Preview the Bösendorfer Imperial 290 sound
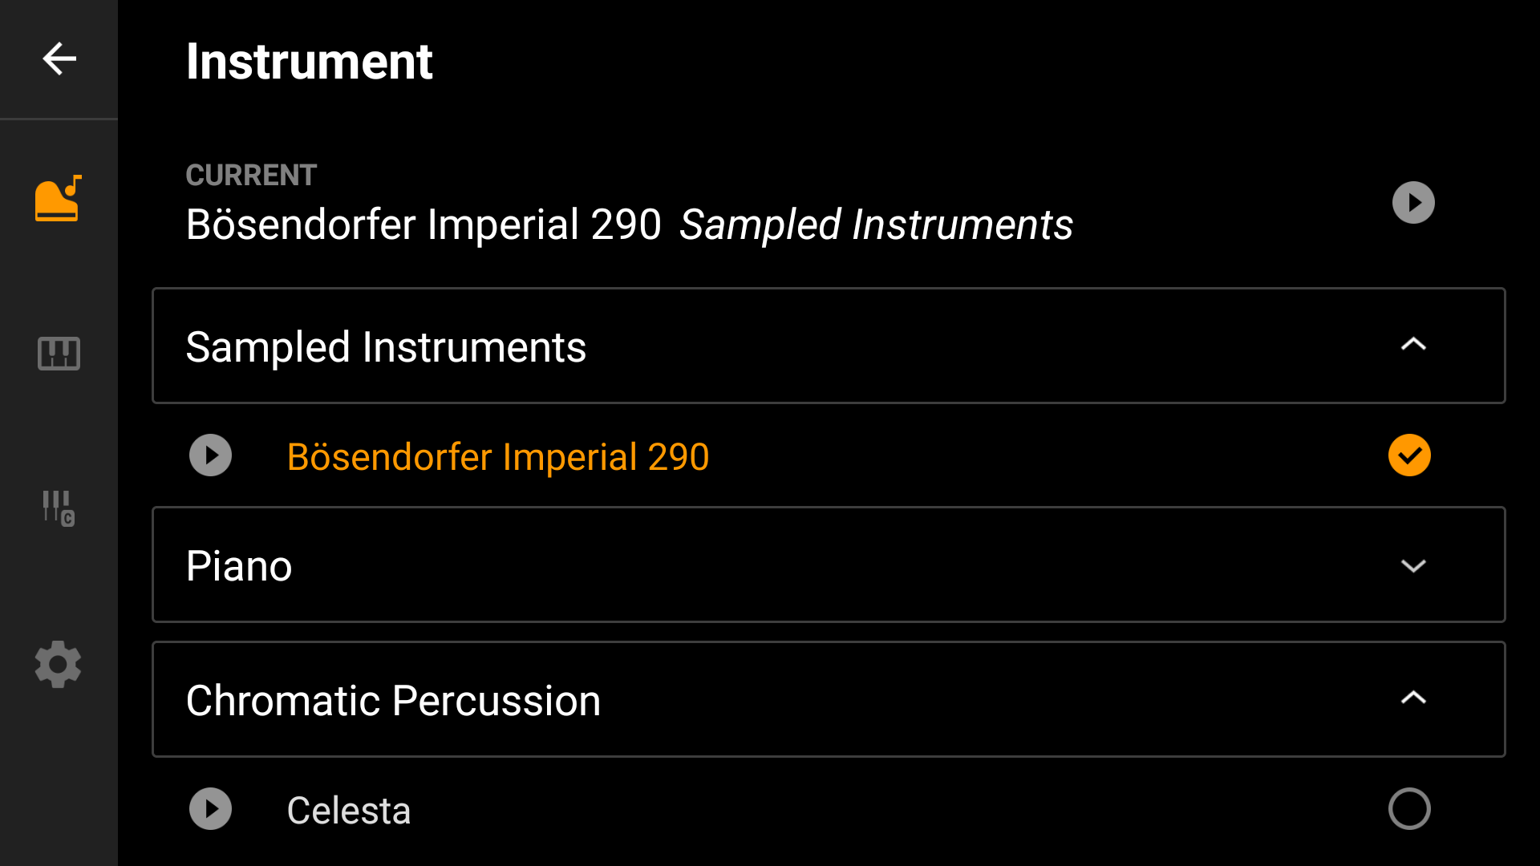1540x866 pixels. click(210, 455)
